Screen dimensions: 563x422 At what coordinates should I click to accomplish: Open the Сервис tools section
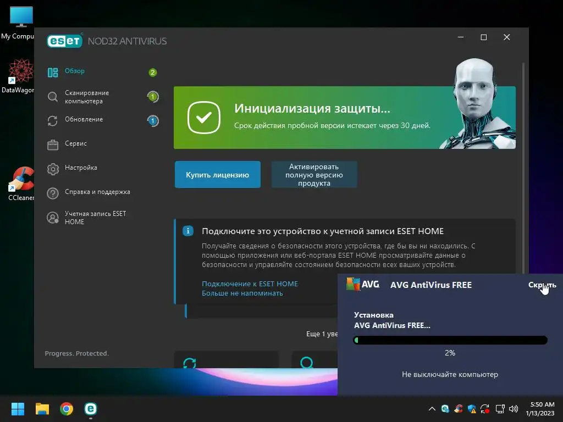point(76,143)
